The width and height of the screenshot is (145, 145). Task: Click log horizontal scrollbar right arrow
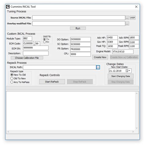[x=133, y=132]
